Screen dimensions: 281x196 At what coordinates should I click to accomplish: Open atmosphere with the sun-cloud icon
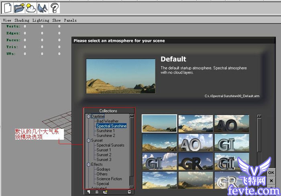coord(31,8)
